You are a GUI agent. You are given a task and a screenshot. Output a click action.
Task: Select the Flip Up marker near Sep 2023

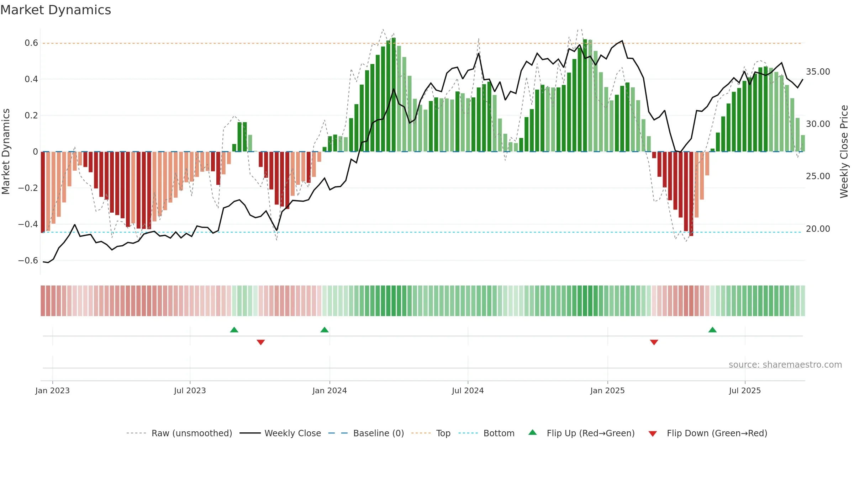click(234, 330)
